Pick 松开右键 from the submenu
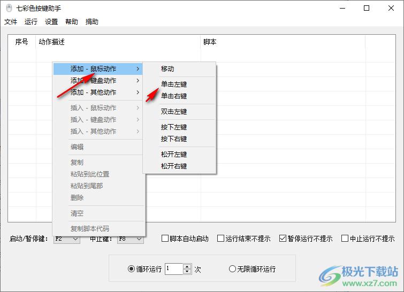The height and width of the screenshot is (292, 404). click(x=174, y=166)
